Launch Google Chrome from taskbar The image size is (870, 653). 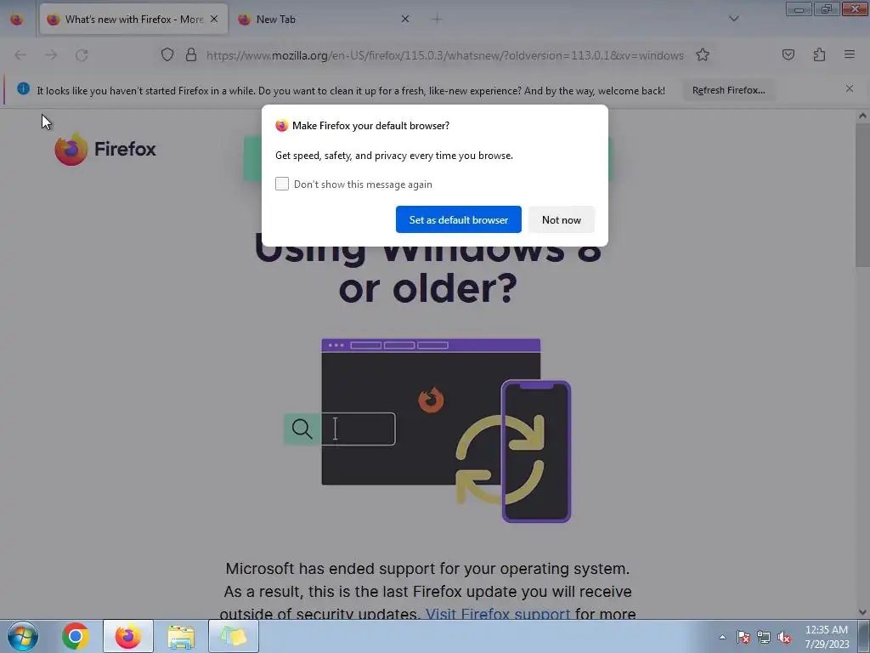(x=76, y=636)
